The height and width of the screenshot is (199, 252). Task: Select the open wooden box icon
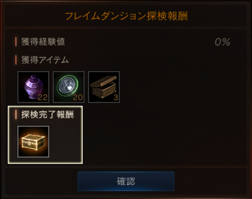click(104, 87)
